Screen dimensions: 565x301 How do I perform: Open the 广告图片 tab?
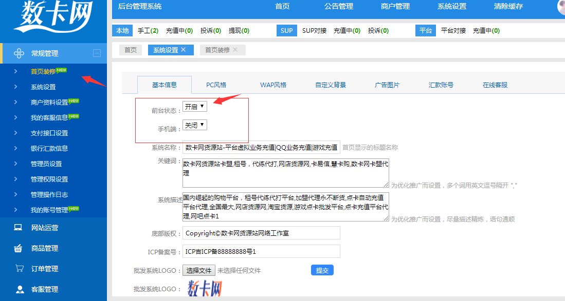[387, 84]
